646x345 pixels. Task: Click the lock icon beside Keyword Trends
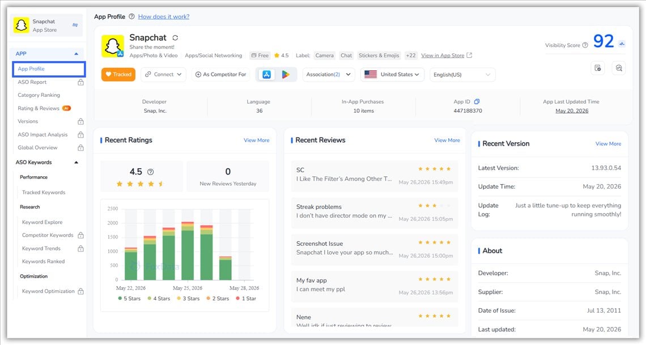tap(80, 249)
